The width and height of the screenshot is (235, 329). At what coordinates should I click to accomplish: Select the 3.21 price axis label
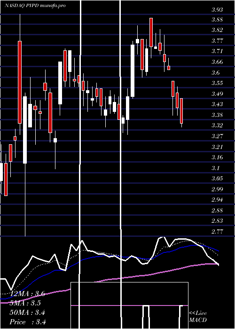[x=217, y=147]
